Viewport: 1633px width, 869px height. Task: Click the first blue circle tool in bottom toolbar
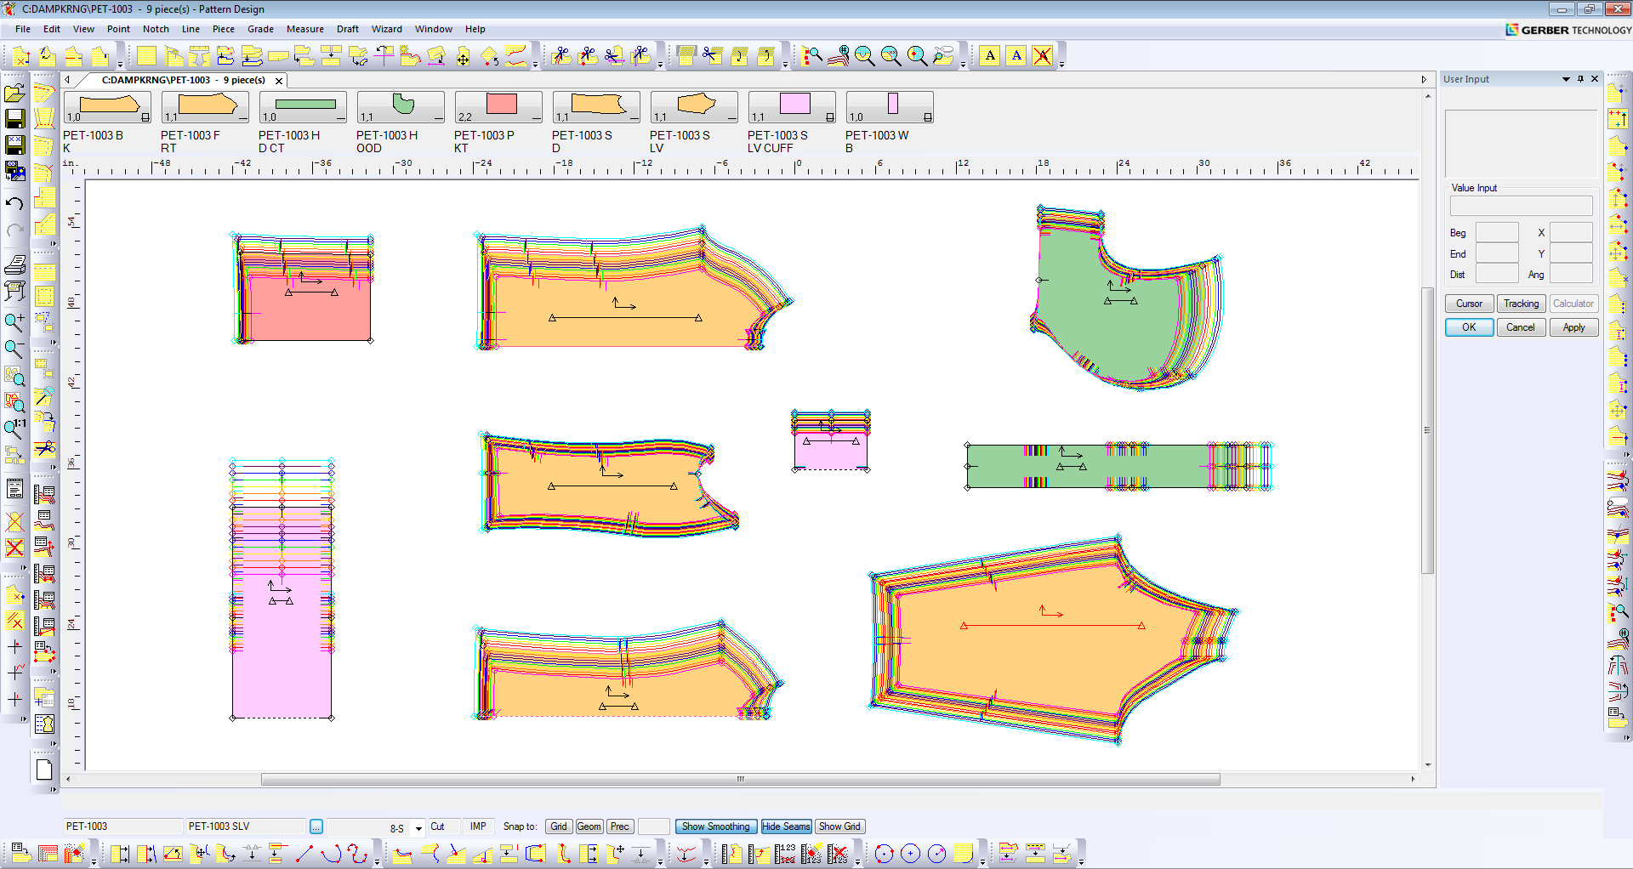pos(885,854)
